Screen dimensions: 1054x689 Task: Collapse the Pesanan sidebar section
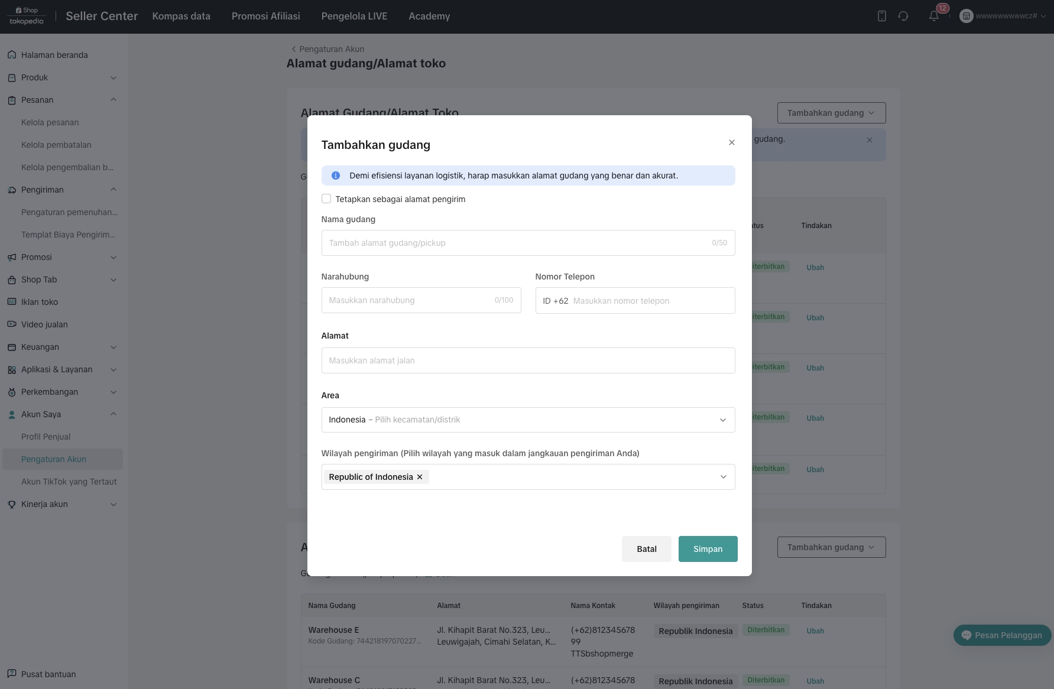pyautogui.click(x=113, y=100)
